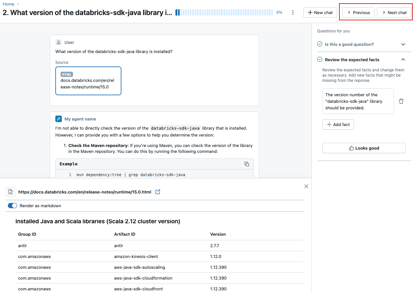The image size is (413, 293).
Task: Click the chat progress bar indicator
Action: point(224,12)
